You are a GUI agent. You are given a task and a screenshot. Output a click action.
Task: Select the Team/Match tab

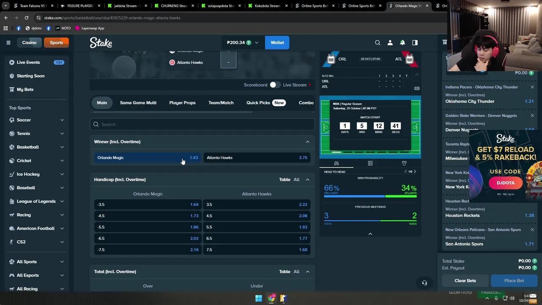point(221,103)
